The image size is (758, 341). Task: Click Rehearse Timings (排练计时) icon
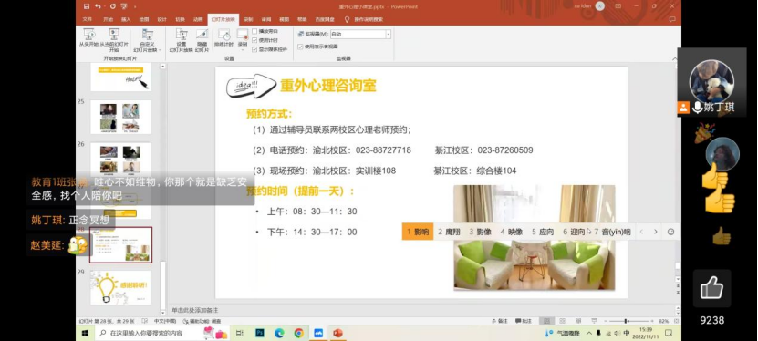(223, 34)
